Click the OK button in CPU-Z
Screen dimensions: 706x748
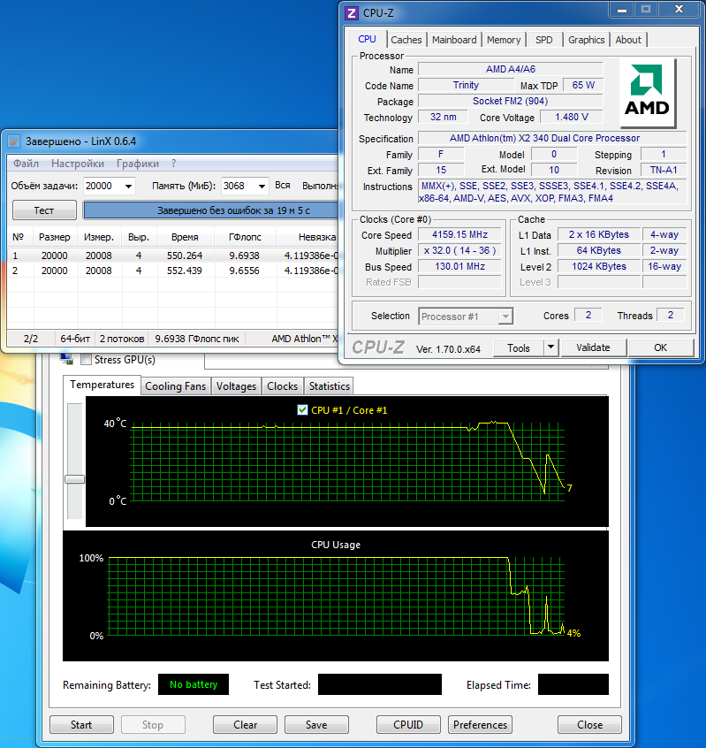660,347
